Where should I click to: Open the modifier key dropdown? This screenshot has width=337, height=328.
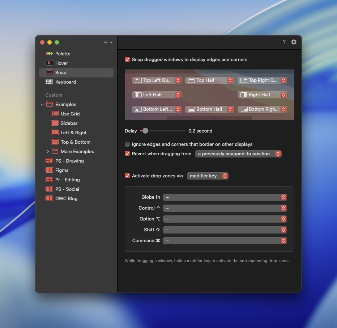pos(208,176)
